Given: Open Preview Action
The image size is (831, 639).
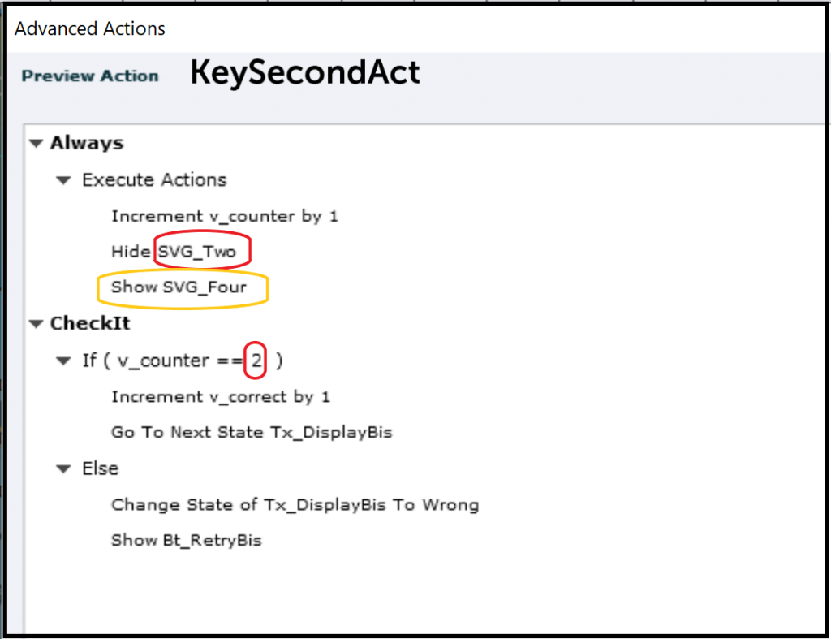Looking at the screenshot, I should [x=89, y=76].
